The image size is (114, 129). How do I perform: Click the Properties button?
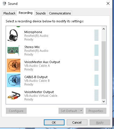(x=96, y=111)
